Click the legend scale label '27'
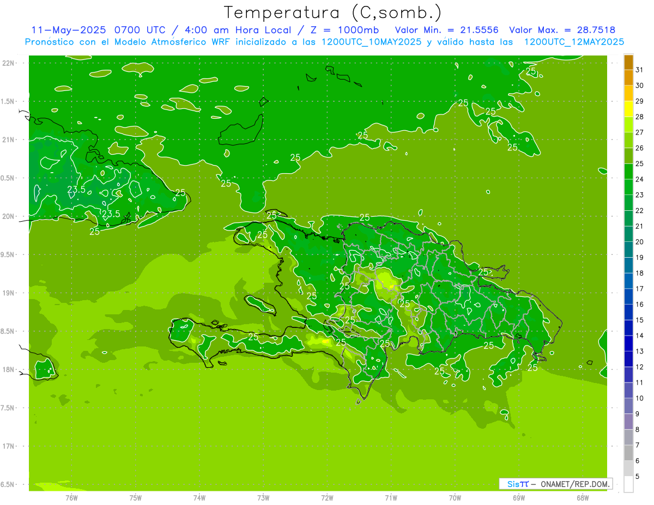 pos(640,132)
